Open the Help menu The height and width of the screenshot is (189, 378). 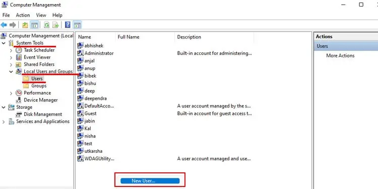click(57, 15)
